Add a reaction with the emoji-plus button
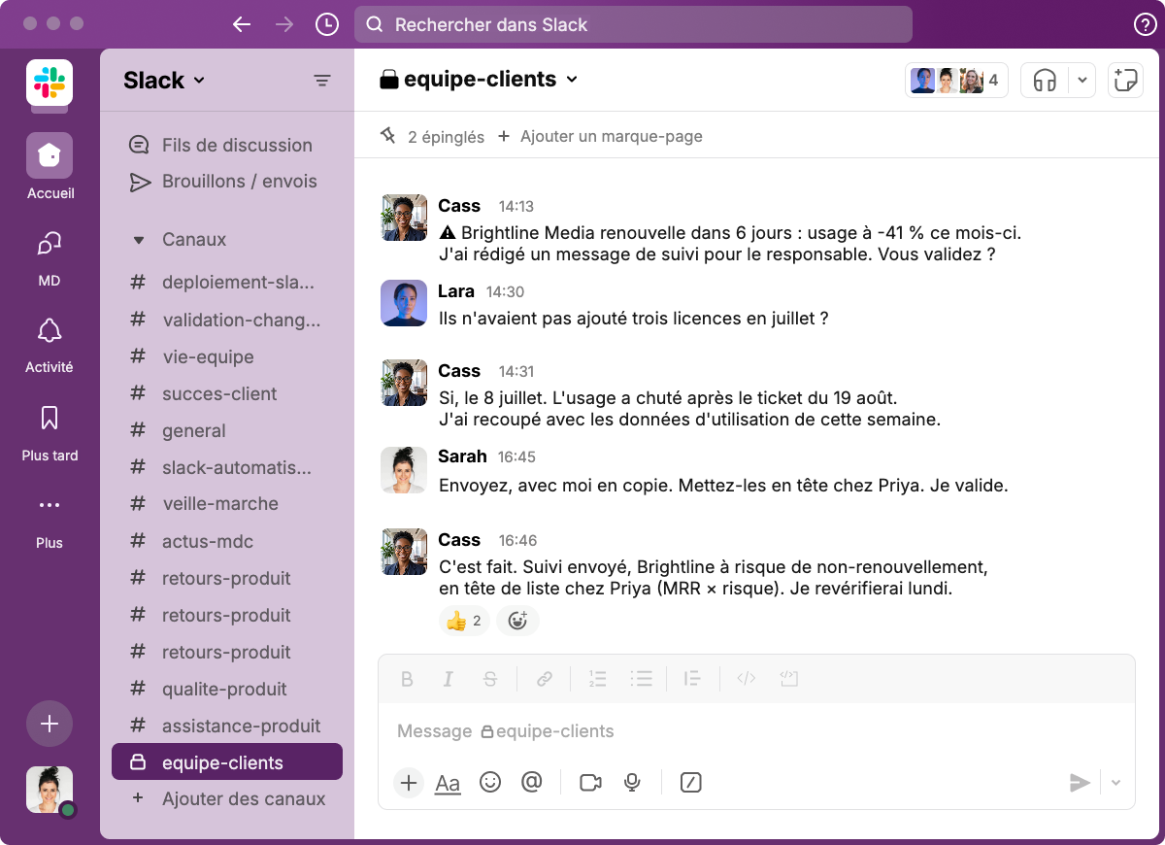This screenshot has height=845, width=1165. (x=517, y=621)
